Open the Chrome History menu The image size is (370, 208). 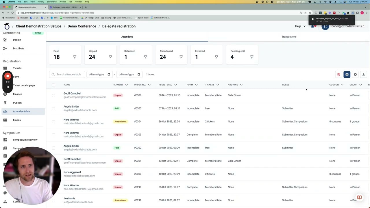(x=40, y=2)
